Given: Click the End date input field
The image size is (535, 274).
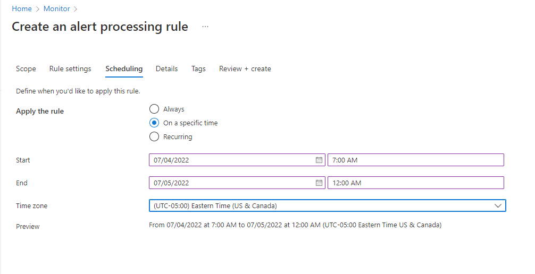Looking at the screenshot, I should tap(231, 183).
